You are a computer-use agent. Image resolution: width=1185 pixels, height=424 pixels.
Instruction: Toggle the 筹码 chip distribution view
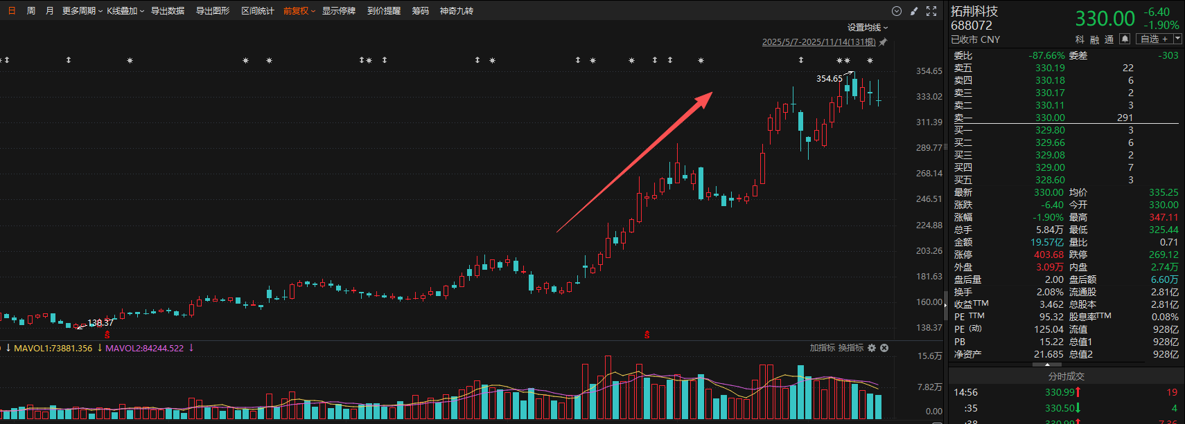[x=420, y=11]
